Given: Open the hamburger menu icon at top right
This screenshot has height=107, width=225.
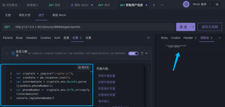Looking at the screenshot, I should pos(217,4).
